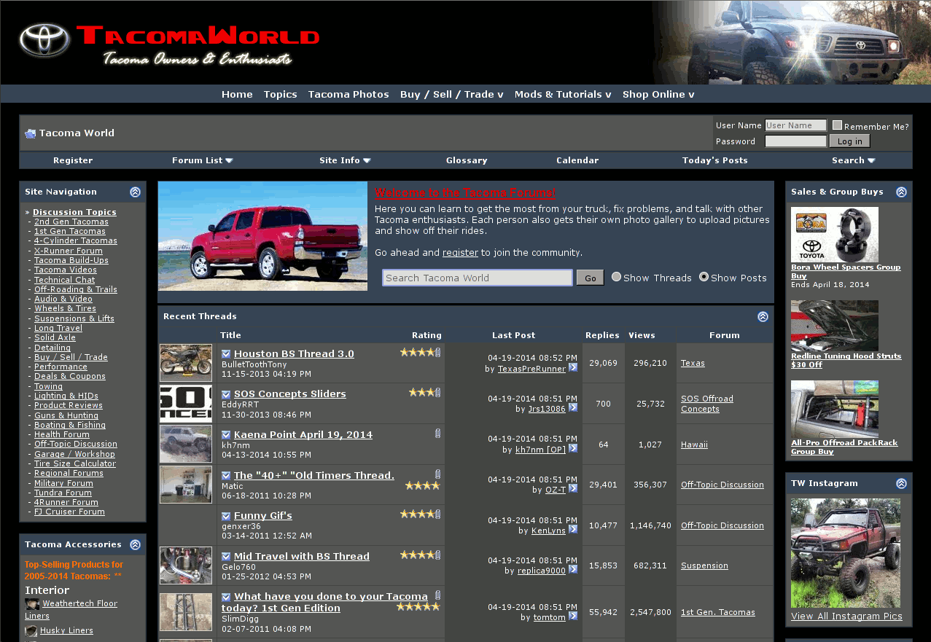The height and width of the screenshot is (642, 931).
Task: Open the Buy / Sell / Trade menu
Action: tap(452, 94)
